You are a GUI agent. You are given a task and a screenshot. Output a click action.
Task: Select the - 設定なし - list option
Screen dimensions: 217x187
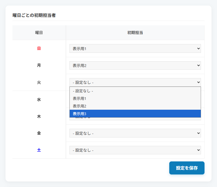tap(135, 91)
